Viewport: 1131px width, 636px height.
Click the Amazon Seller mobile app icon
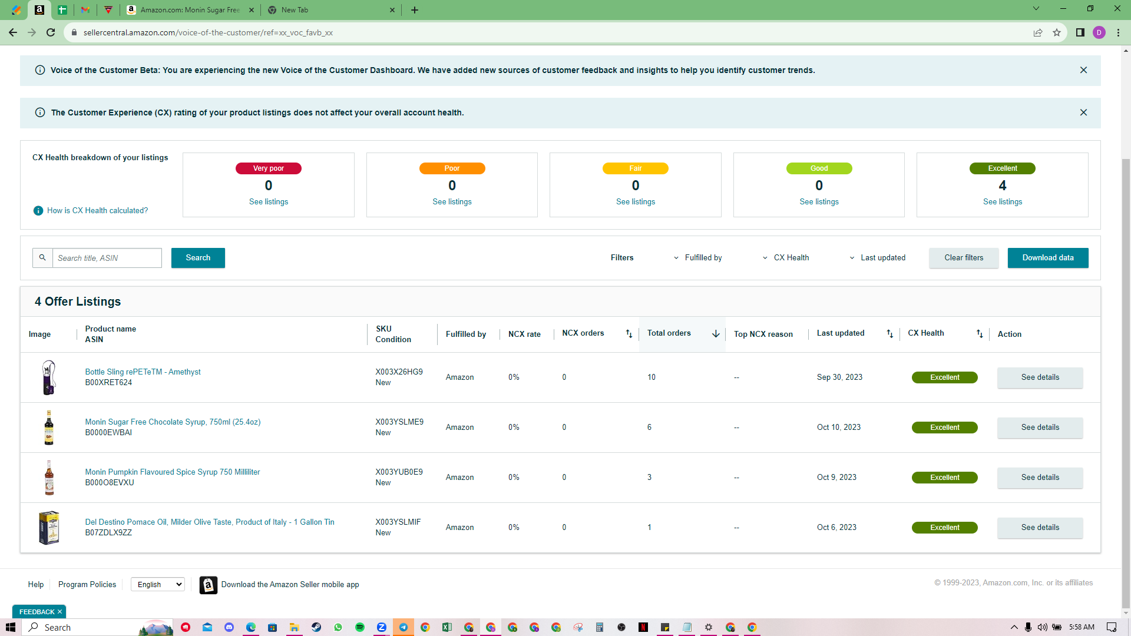[208, 585]
